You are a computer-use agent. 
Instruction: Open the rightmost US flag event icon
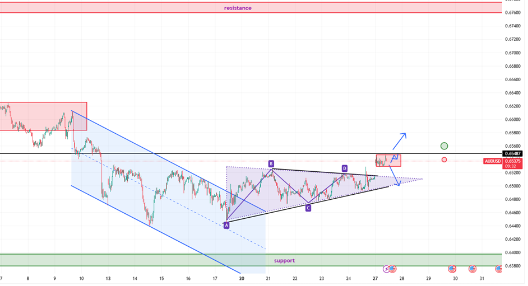498,269
